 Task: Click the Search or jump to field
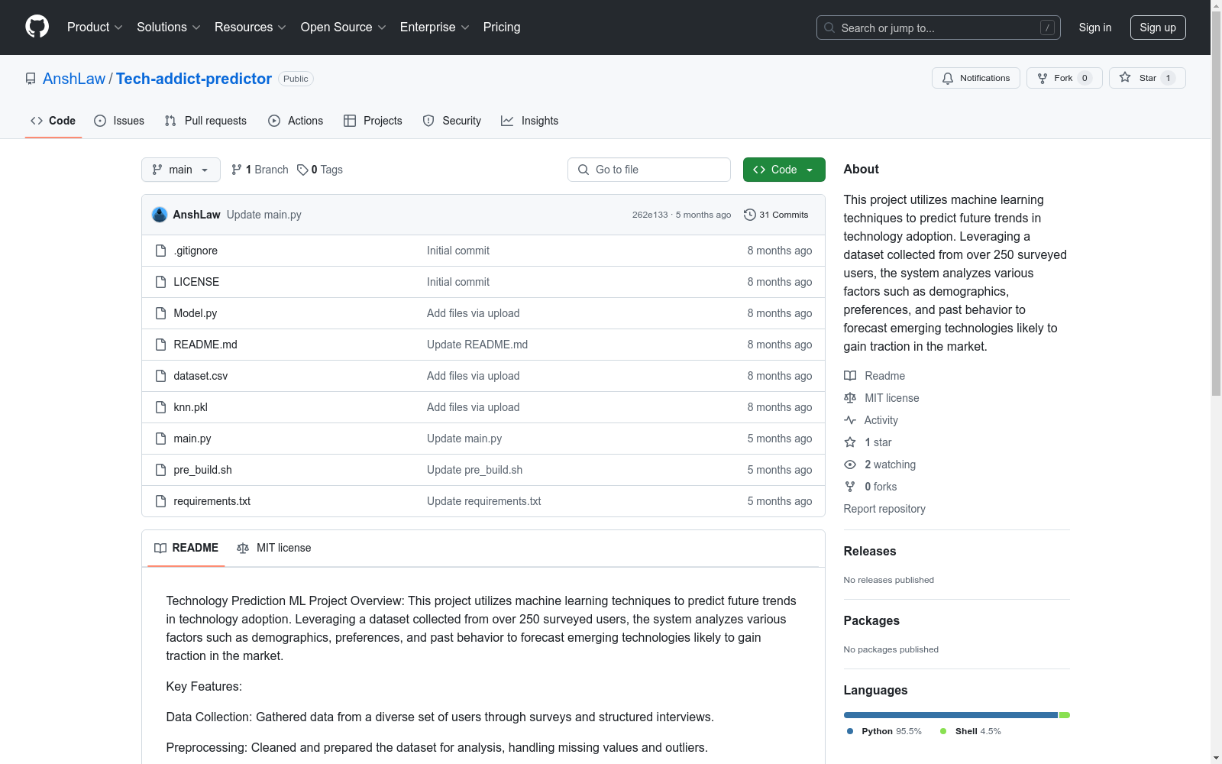[x=939, y=28]
